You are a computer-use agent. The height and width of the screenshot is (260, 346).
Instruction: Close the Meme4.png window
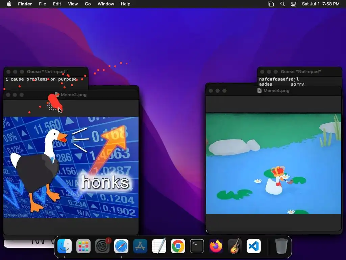[x=211, y=91]
